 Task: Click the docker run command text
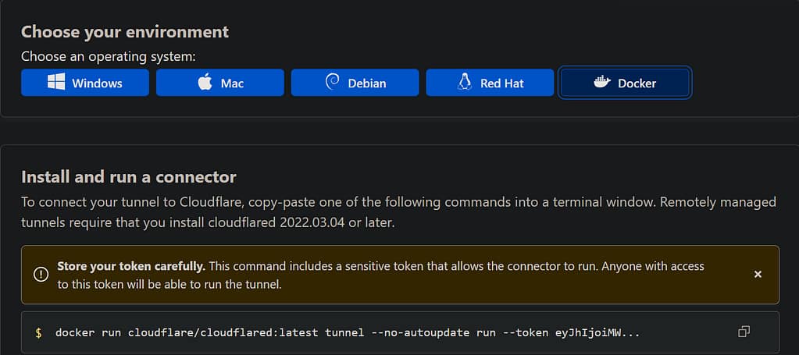coord(348,333)
